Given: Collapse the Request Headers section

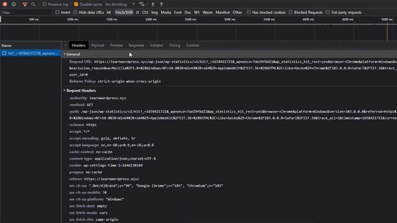Looking at the screenshot, I should tap(65, 90).
